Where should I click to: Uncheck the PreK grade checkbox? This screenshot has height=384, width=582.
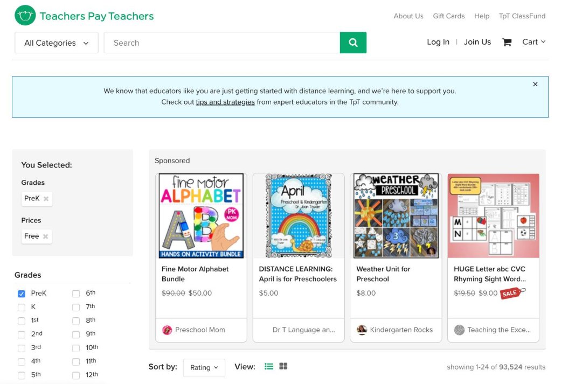(x=22, y=294)
